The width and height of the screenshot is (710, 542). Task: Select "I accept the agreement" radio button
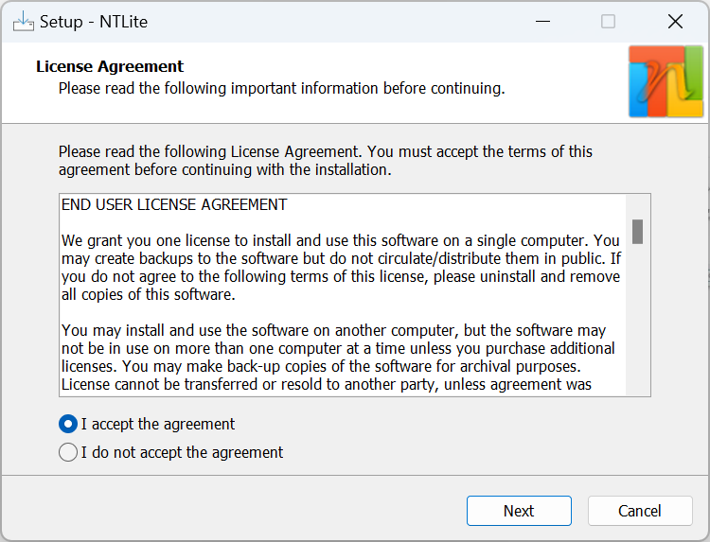point(68,424)
